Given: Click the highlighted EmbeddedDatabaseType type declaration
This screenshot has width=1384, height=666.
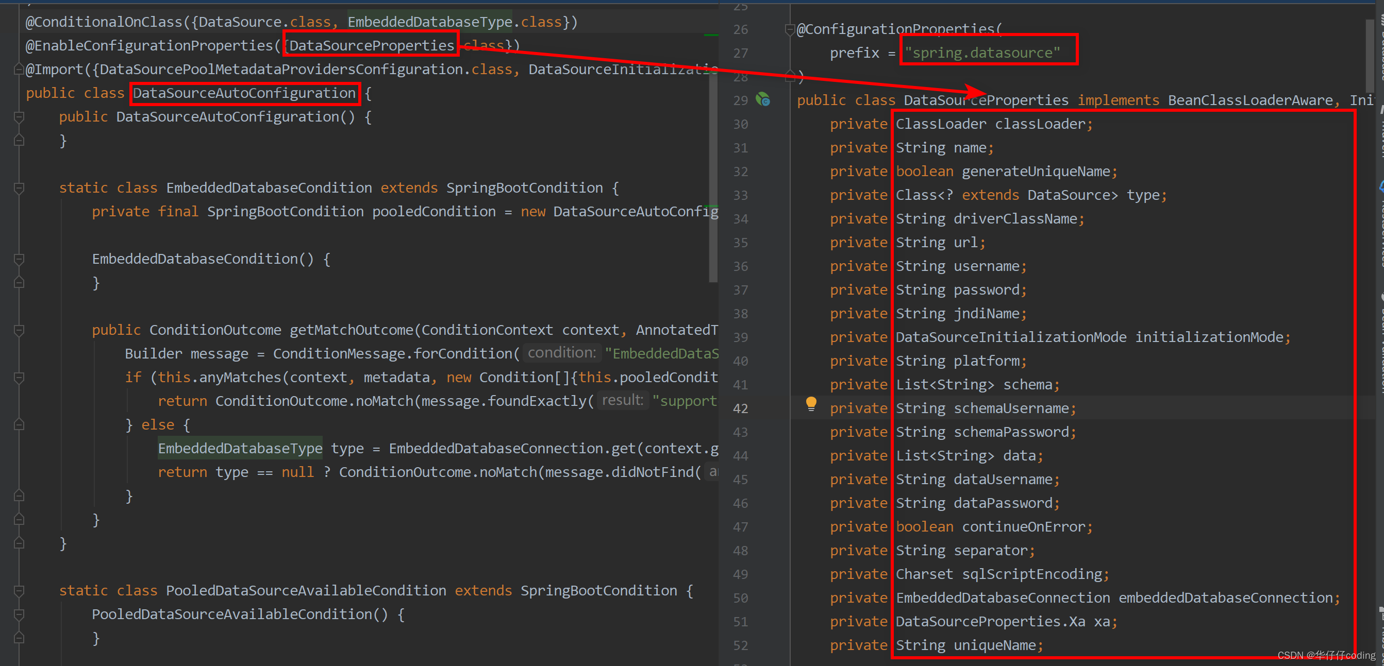Looking at the screenshot, I should tap(240, 448).
